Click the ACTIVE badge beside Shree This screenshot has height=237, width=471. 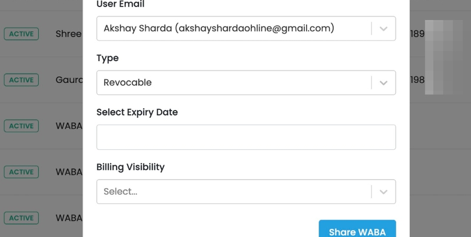[21, 34]
